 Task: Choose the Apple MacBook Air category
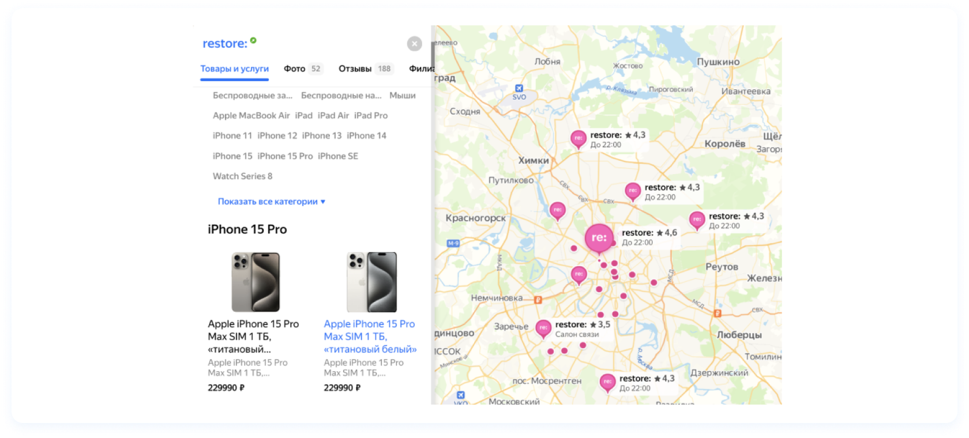click(x=251, y=115)
